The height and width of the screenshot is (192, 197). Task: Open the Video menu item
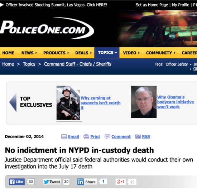(131, 53)
